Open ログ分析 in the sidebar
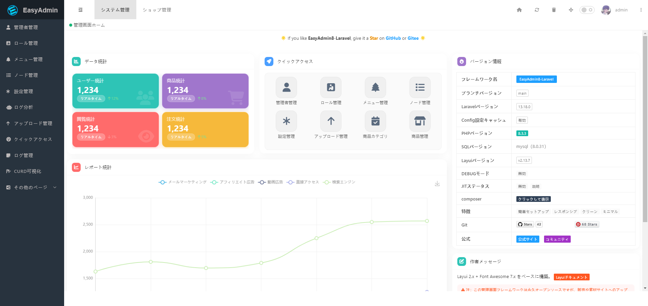The width and height of the screenshot is (648, 306). coord(32,107)
